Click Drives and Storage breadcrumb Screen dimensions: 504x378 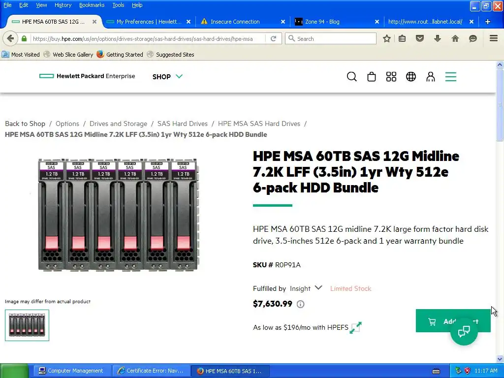click(x=118, y=124)
